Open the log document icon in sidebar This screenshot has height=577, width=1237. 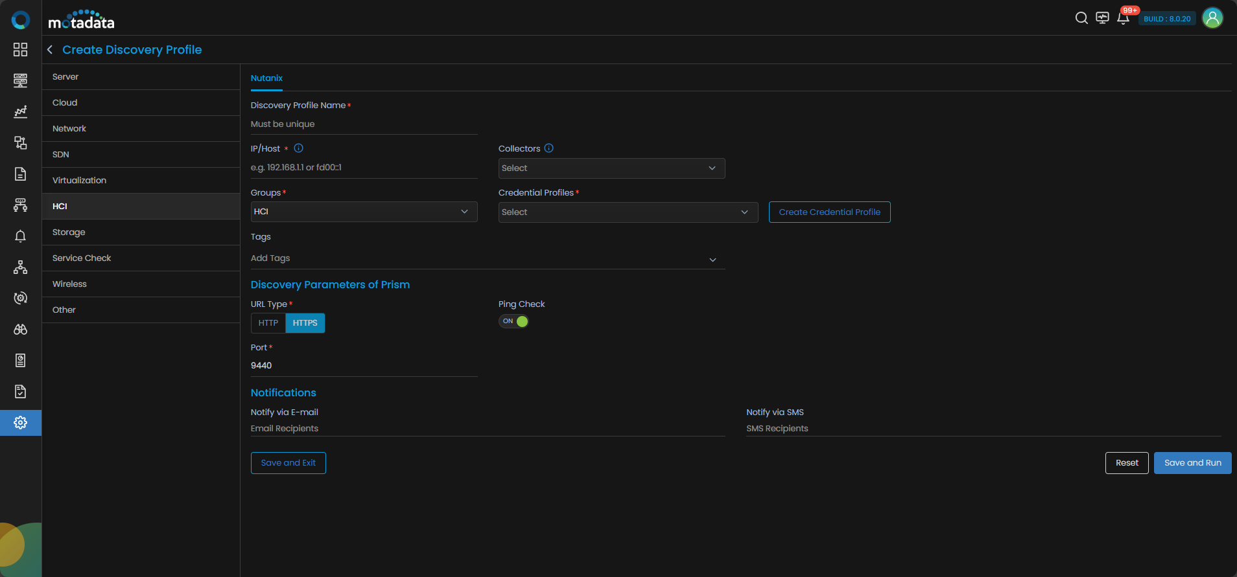(20, 174)
